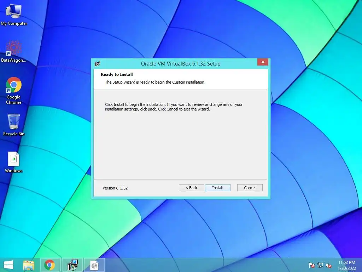Click 'The Setup Wizard is ready' text
The width and height of the screenshot is (362, 272).
[x=155, y=82]
